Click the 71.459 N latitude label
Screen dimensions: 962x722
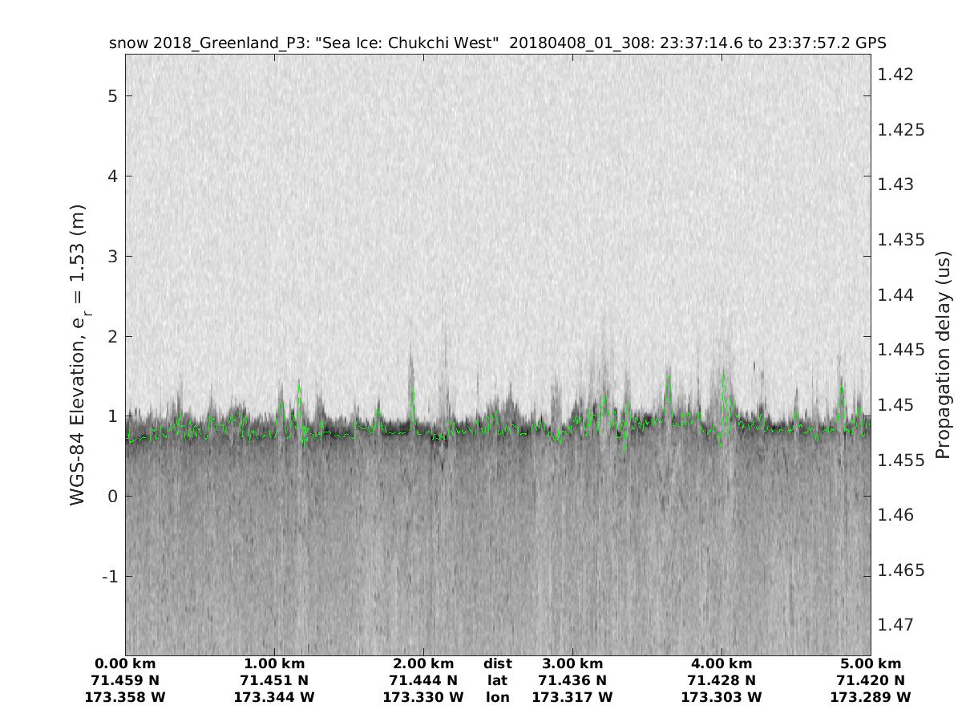(125, 680)
